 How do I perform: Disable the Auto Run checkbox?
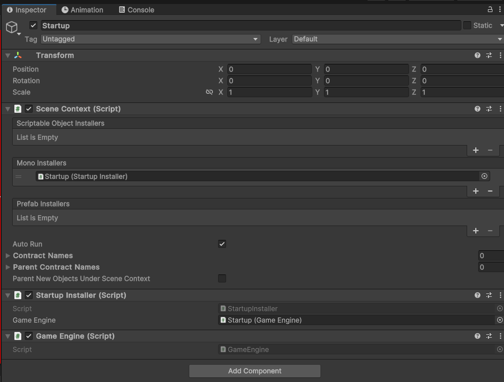tap(222, 244)
